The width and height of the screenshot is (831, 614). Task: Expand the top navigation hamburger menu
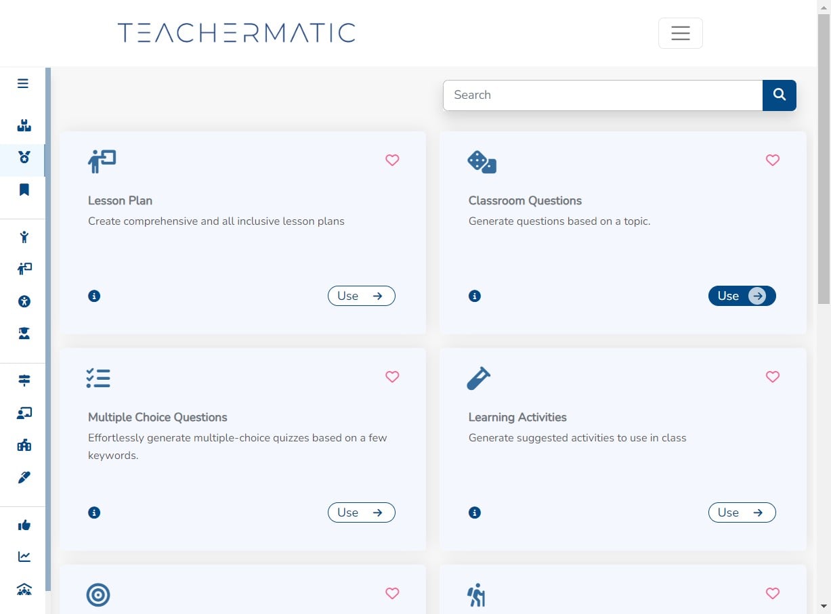pyautogui.click(x=680, y=33)
